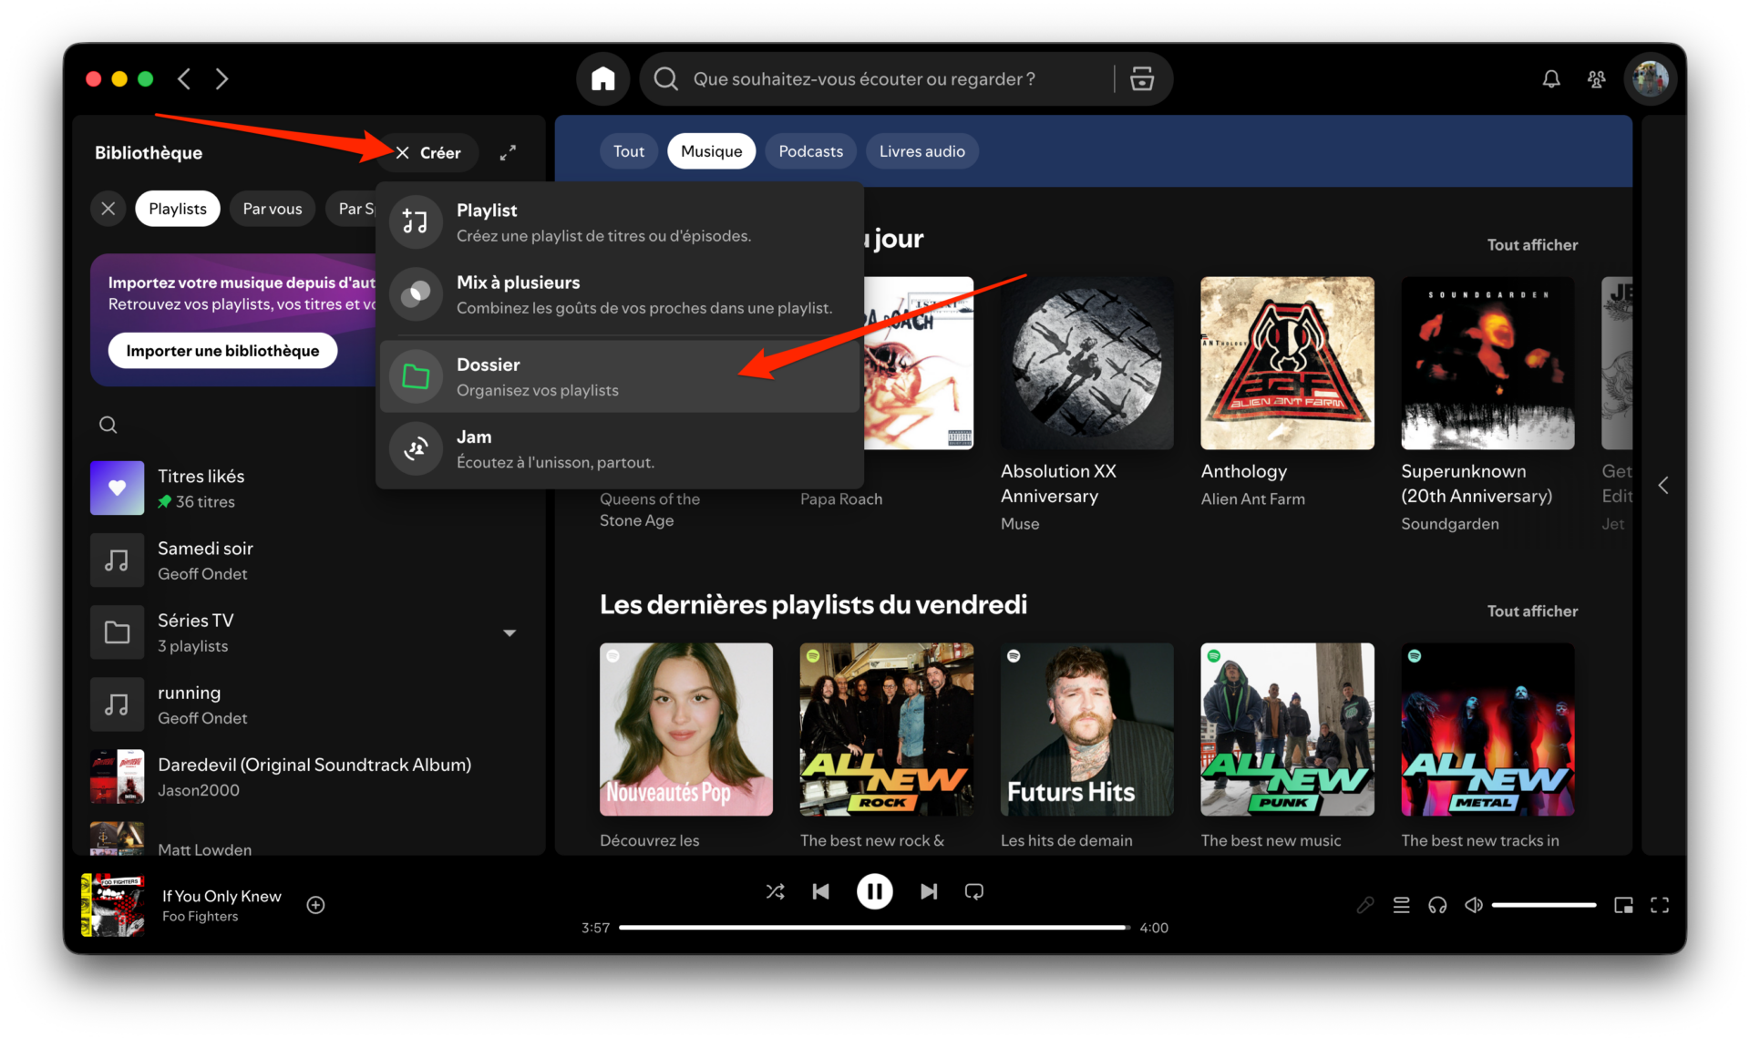
Task: Navigate back with left arrow
Action: click(x=185, y=79)
